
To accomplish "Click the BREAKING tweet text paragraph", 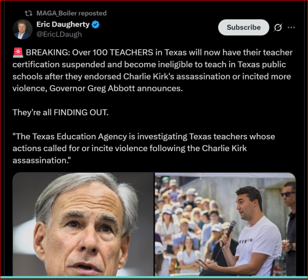I will pyautogui.click(x=152, y=70).
